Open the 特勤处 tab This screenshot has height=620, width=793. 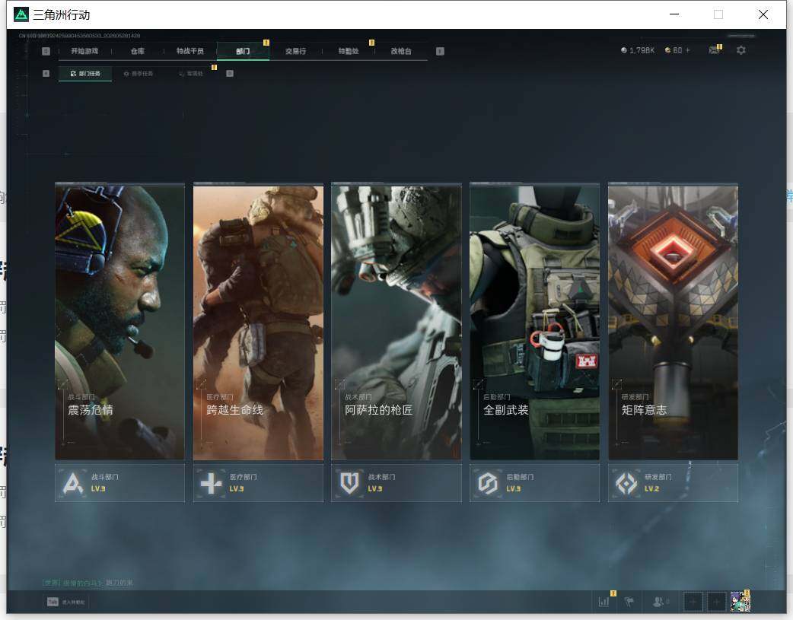click(349, 51)
